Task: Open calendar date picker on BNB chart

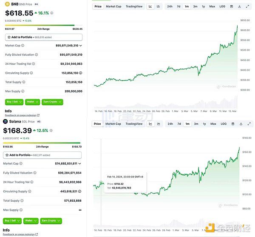Action: pos(232,6)
